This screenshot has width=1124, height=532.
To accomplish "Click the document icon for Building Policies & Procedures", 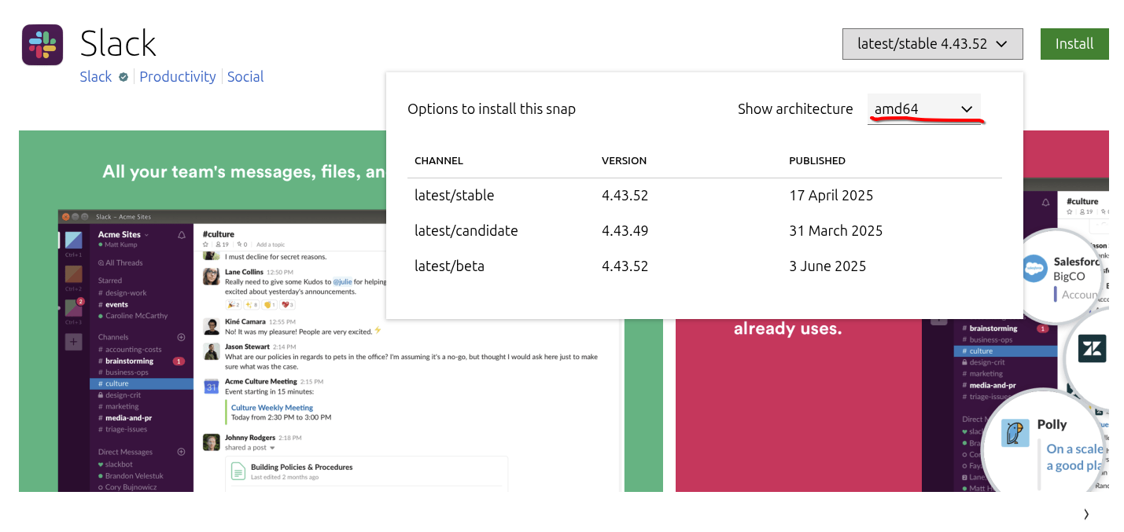I will 238,471.
